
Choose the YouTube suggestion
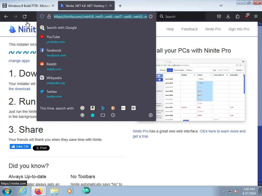tap(96, 39)
